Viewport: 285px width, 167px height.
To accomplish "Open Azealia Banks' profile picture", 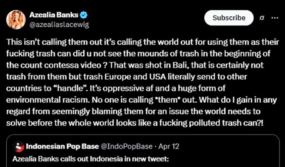I will [x=15, y=19].
